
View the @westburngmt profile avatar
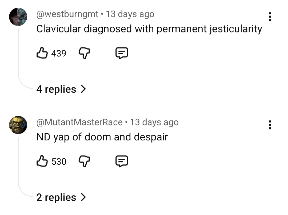[x=18, y=17]
